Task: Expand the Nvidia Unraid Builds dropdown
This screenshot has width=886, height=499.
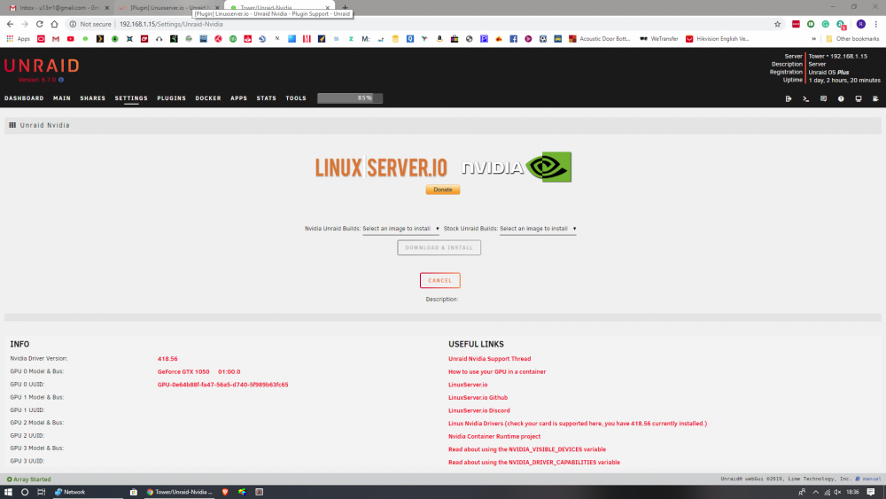Action: tap(400, 229)
